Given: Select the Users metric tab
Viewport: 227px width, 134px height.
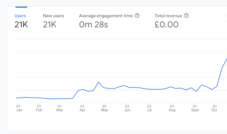Looking at the screenshot, I should (x=21, y=21).
